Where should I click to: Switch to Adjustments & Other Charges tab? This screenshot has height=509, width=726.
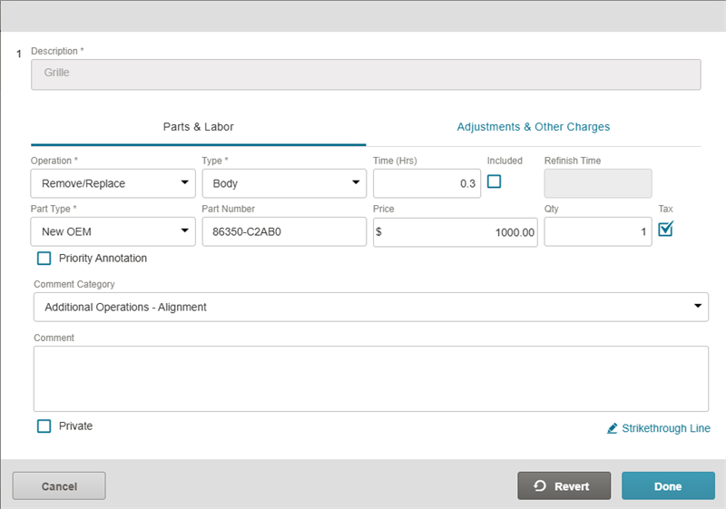coord(534,127)
